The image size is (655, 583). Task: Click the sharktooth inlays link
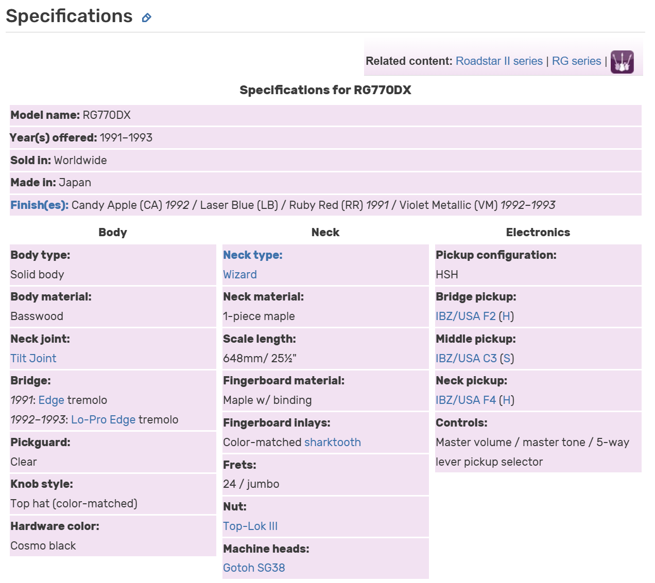click(x=332, y=443)
